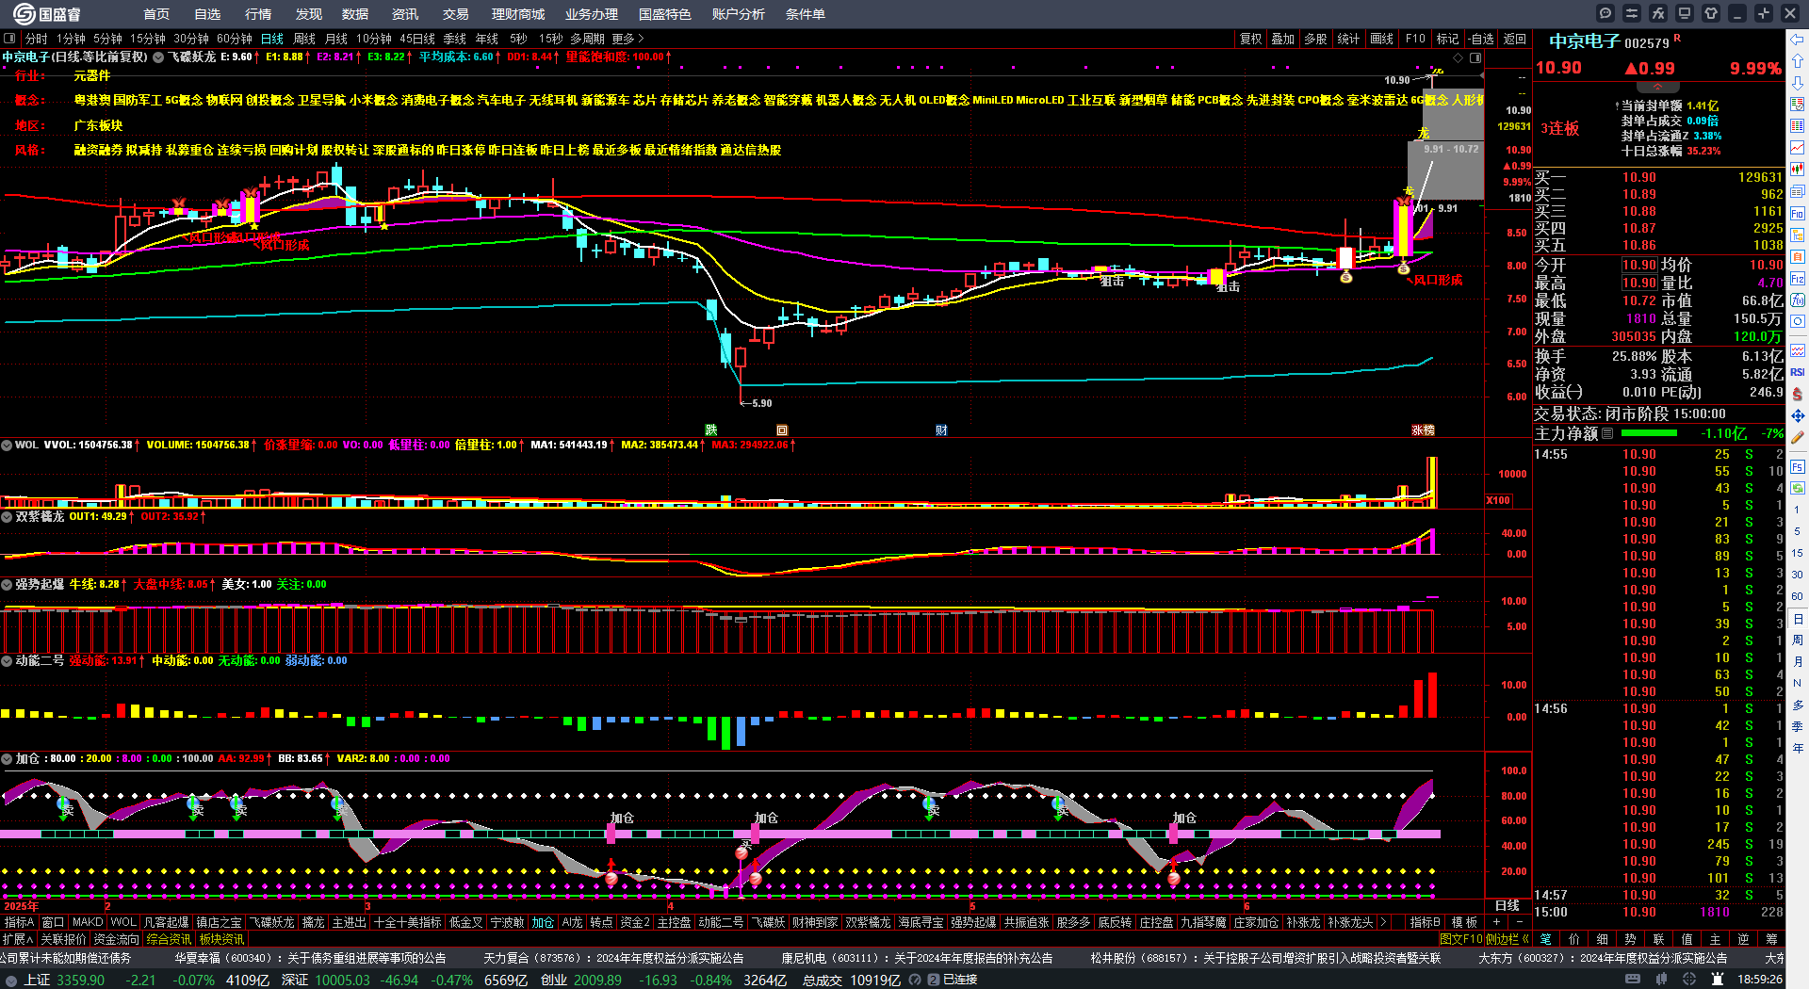Click the up arrow icon in the right sidebar
The width and height of the screenshot is (1809, 989).
point(1798,61)
